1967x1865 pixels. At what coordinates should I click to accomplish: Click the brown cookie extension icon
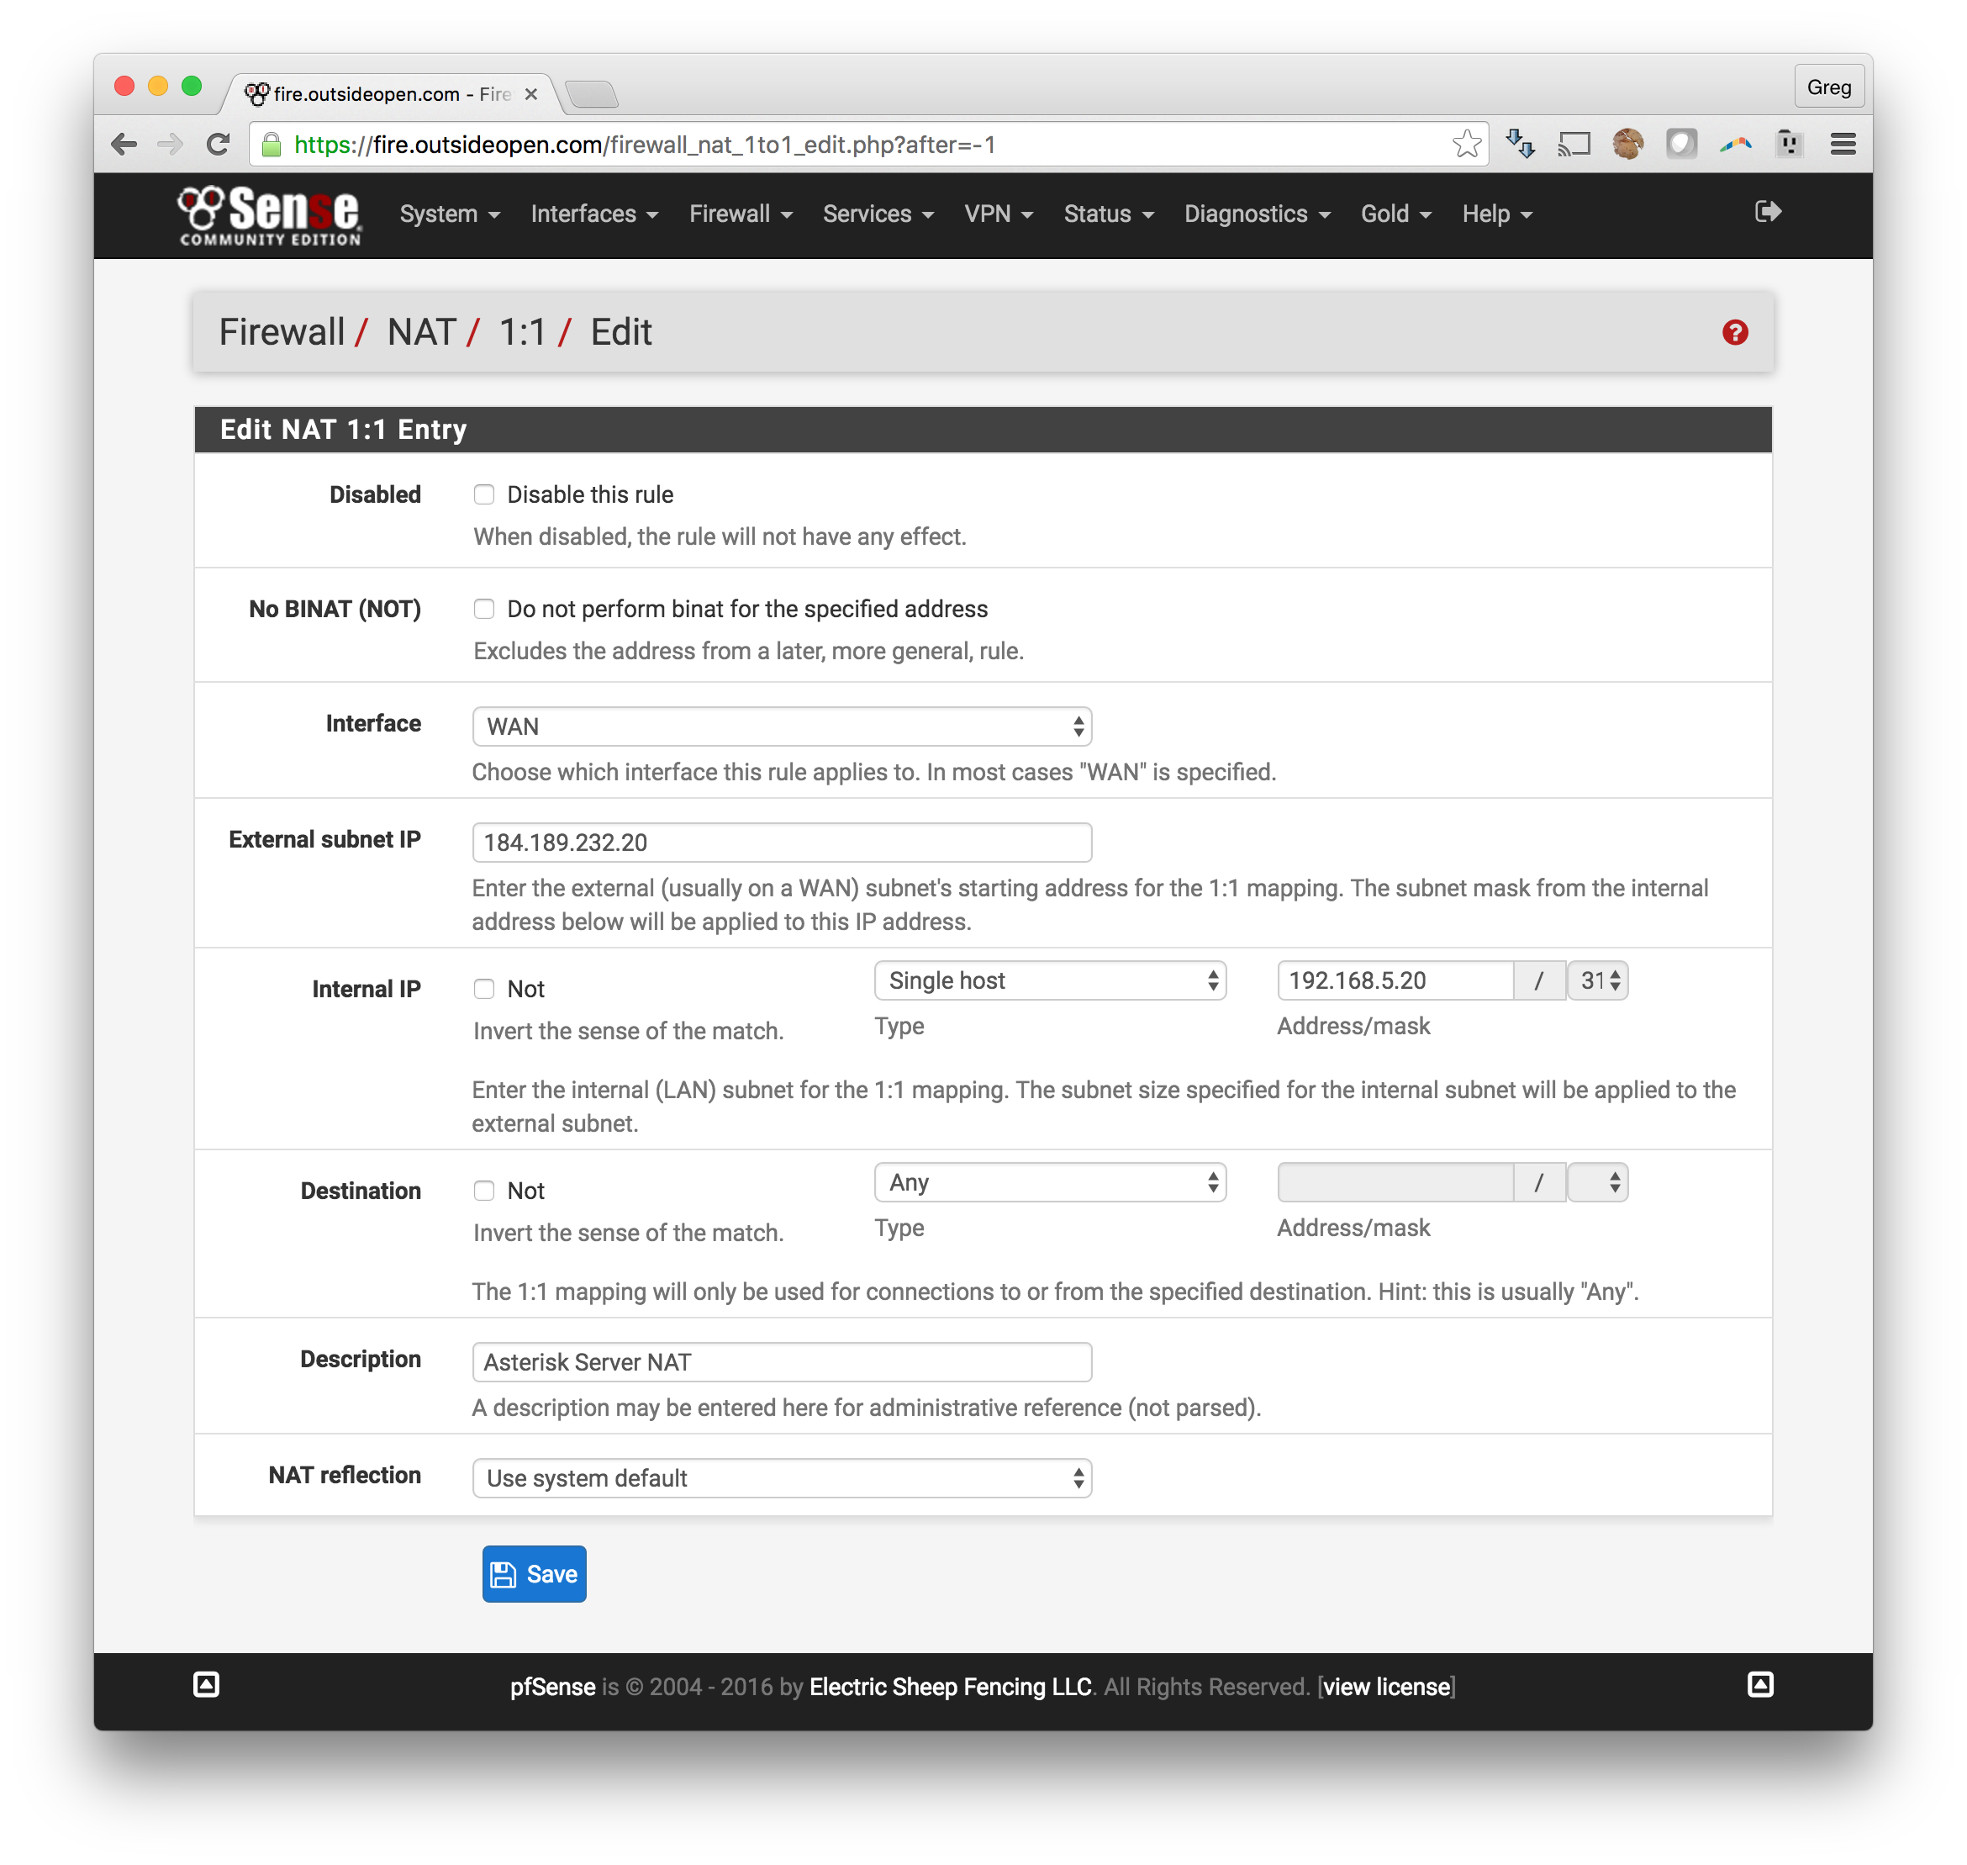[1627, 144]
